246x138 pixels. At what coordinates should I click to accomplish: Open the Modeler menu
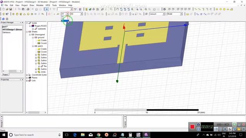coord(40,5)
